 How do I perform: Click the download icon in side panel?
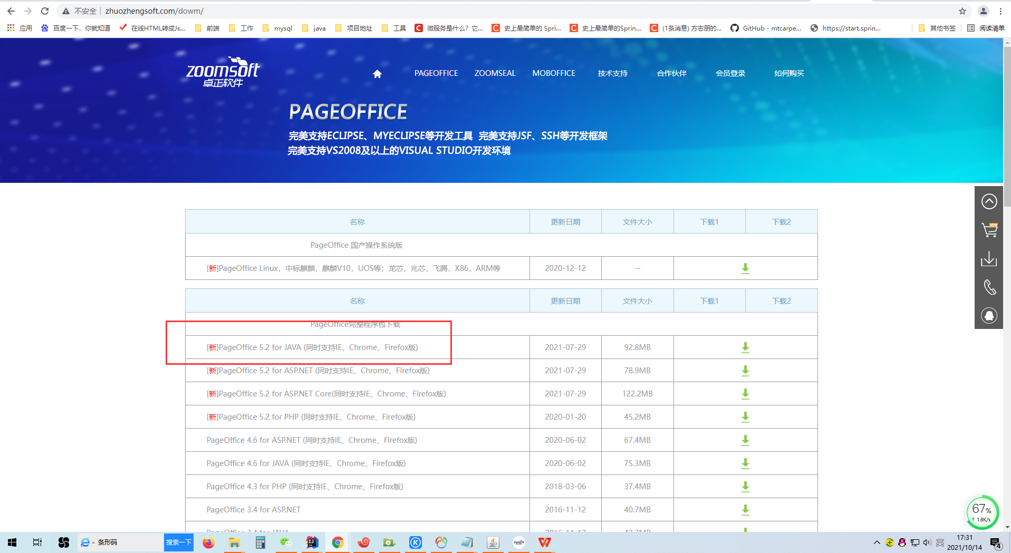click(989, 259)
